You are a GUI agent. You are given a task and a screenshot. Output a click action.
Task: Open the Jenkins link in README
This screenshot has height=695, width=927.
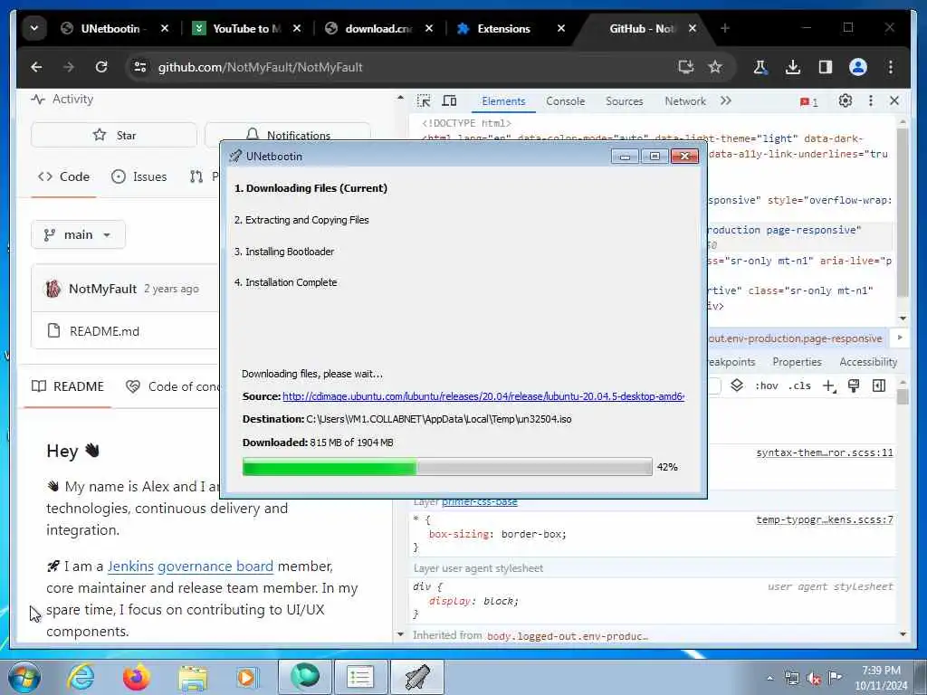130,566
